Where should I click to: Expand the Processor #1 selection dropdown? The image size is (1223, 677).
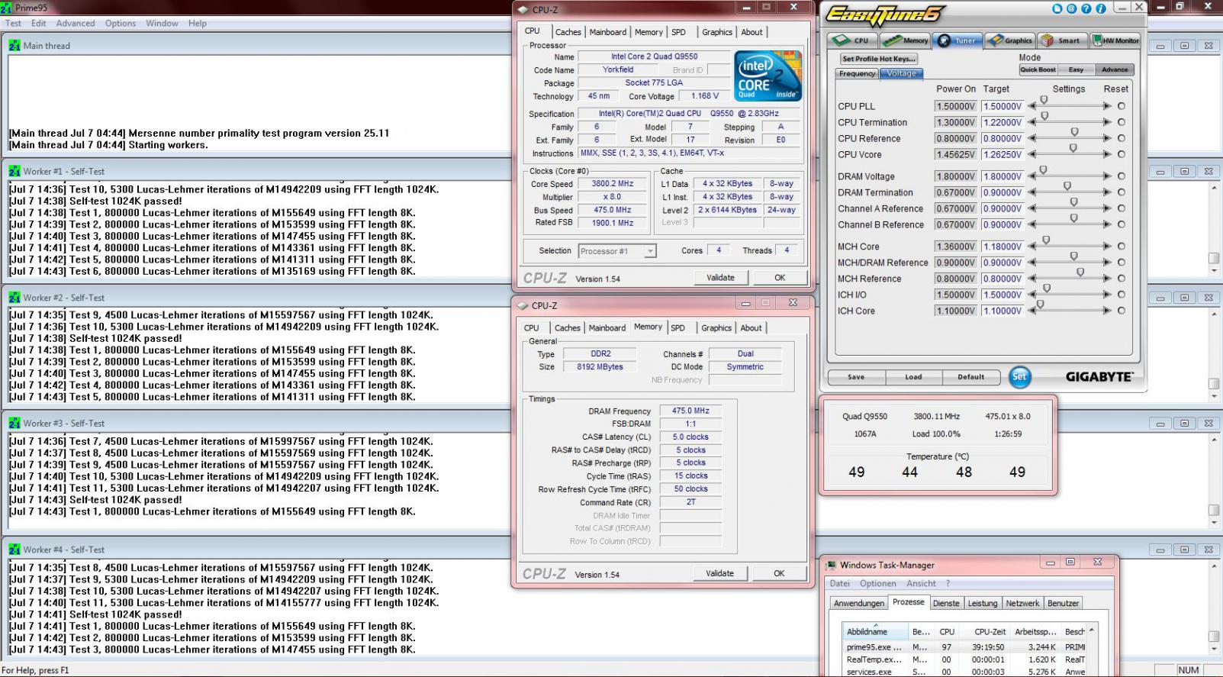tap(617, 251)
